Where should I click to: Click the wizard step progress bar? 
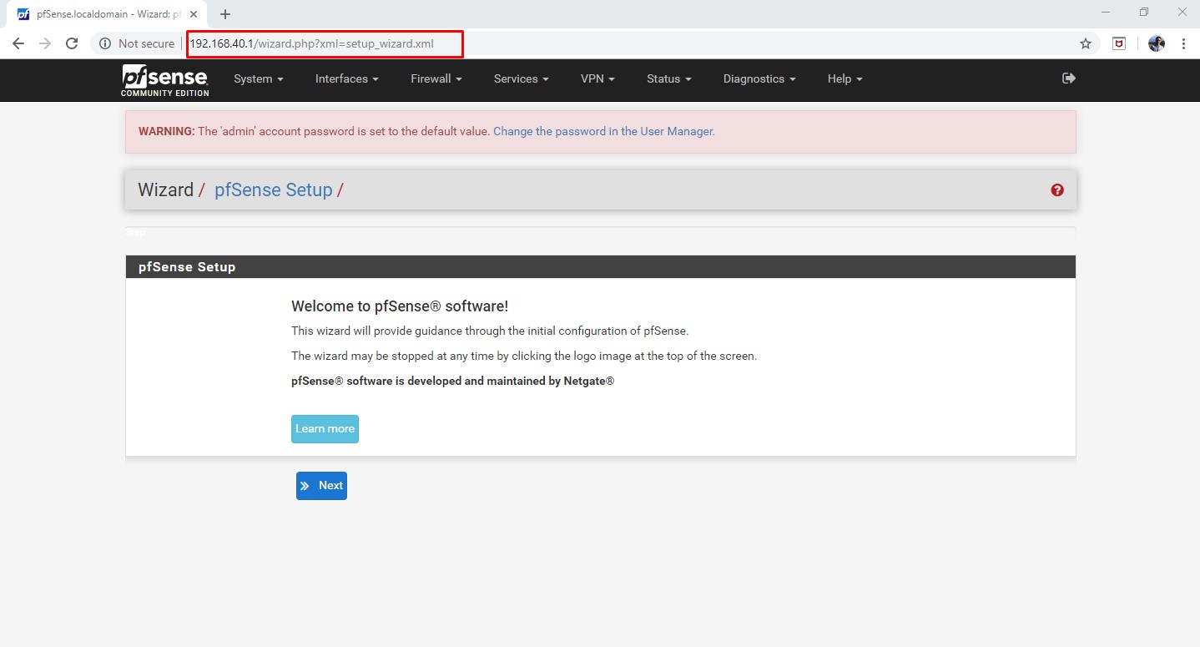pos(601,231)
